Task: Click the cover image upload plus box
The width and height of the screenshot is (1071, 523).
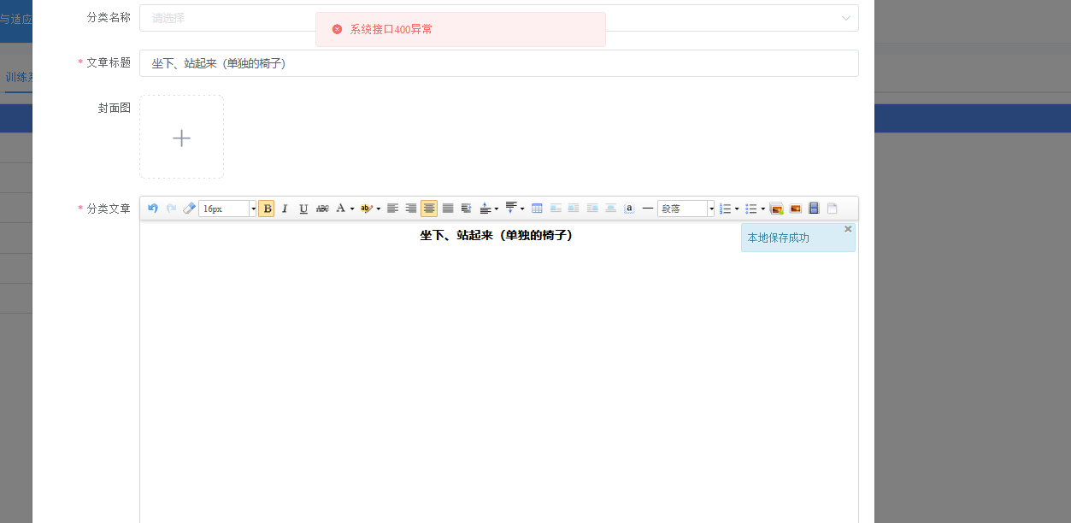Action: tap(181, 138)
